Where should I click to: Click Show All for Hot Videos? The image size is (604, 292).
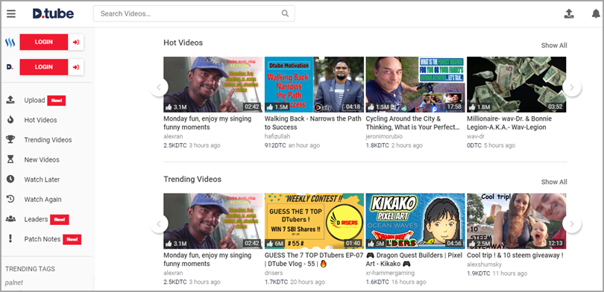point(554,45)
